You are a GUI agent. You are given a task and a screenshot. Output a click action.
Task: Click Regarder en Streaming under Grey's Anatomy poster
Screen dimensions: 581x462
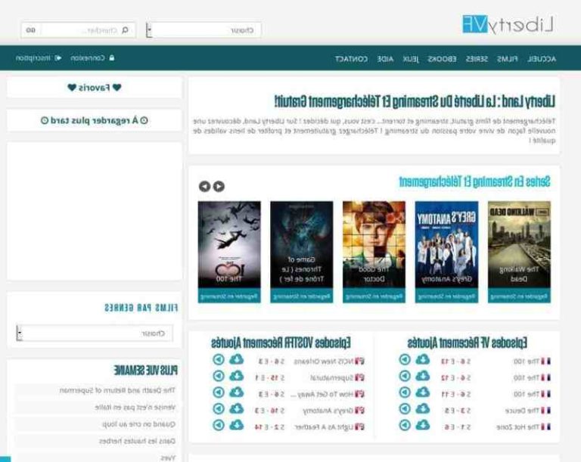point(446,296)
